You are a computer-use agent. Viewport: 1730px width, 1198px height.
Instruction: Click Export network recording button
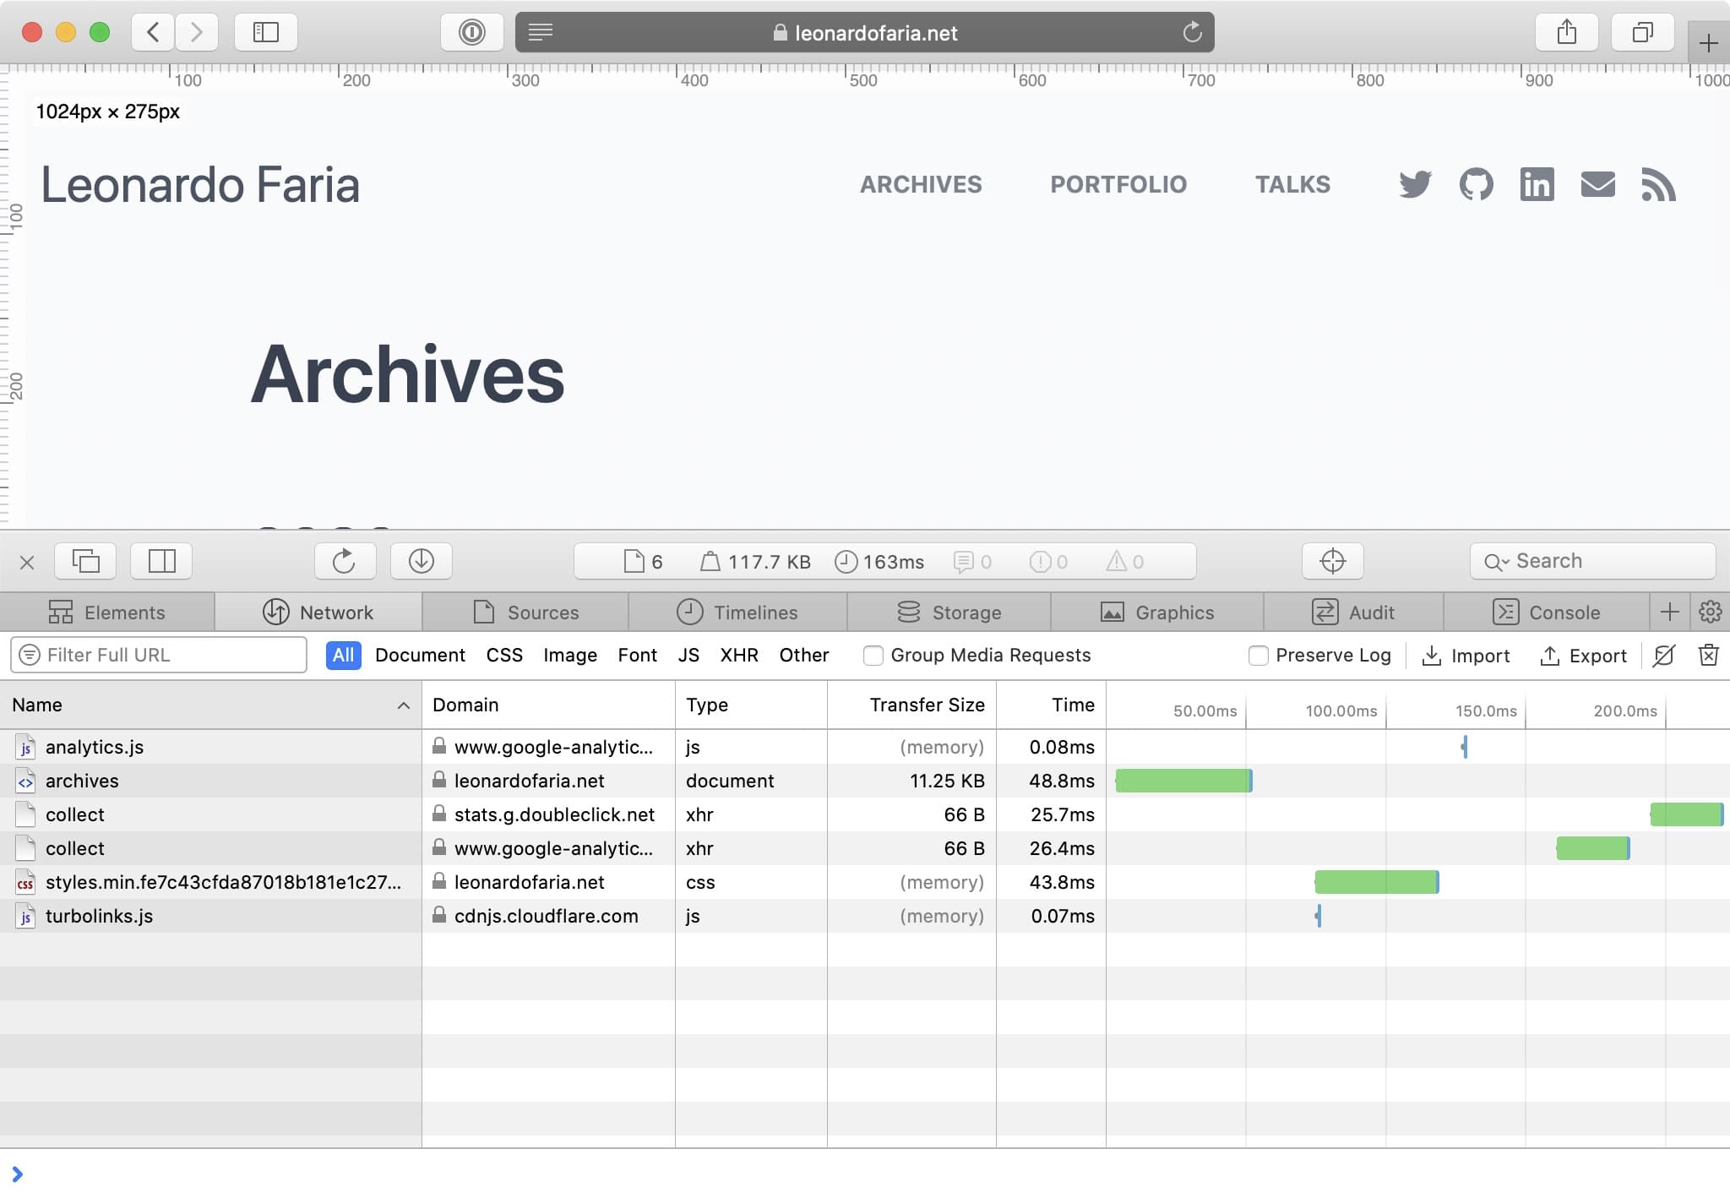(x=1583, y=656)
